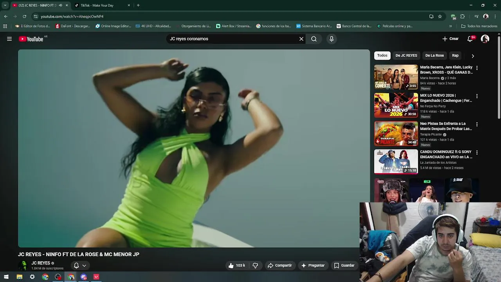Open the Chrome apps grid in bookmarks bar
The image size is (501, 282).
(x=5, y=26)
